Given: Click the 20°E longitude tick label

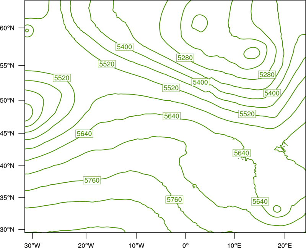Looking at the screenshot, I should (x=285, y=245).
